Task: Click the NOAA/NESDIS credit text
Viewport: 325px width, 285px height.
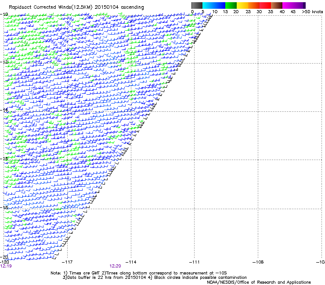Action: pyautogui.click(x=259, y=282)
